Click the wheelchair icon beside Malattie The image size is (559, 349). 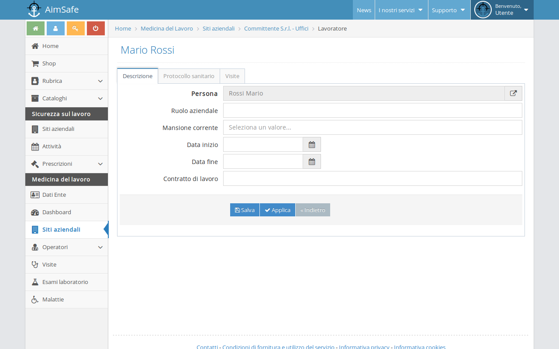click(x=35, y=300)
